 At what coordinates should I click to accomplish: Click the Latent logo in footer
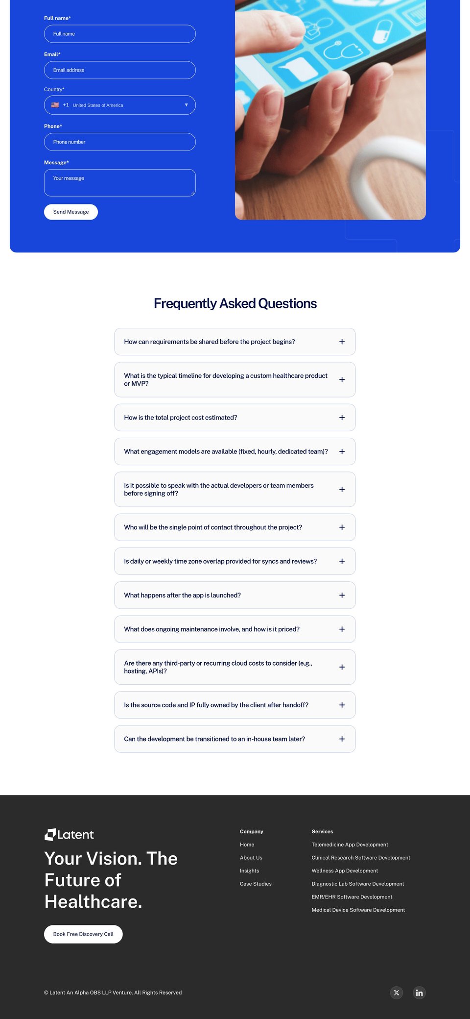[x=69, y=834]
